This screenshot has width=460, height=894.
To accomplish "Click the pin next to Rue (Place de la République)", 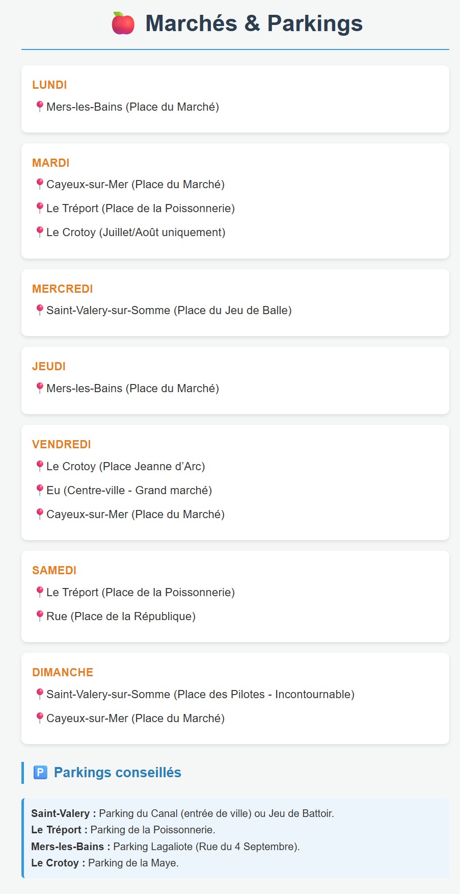I will point(40,616).
